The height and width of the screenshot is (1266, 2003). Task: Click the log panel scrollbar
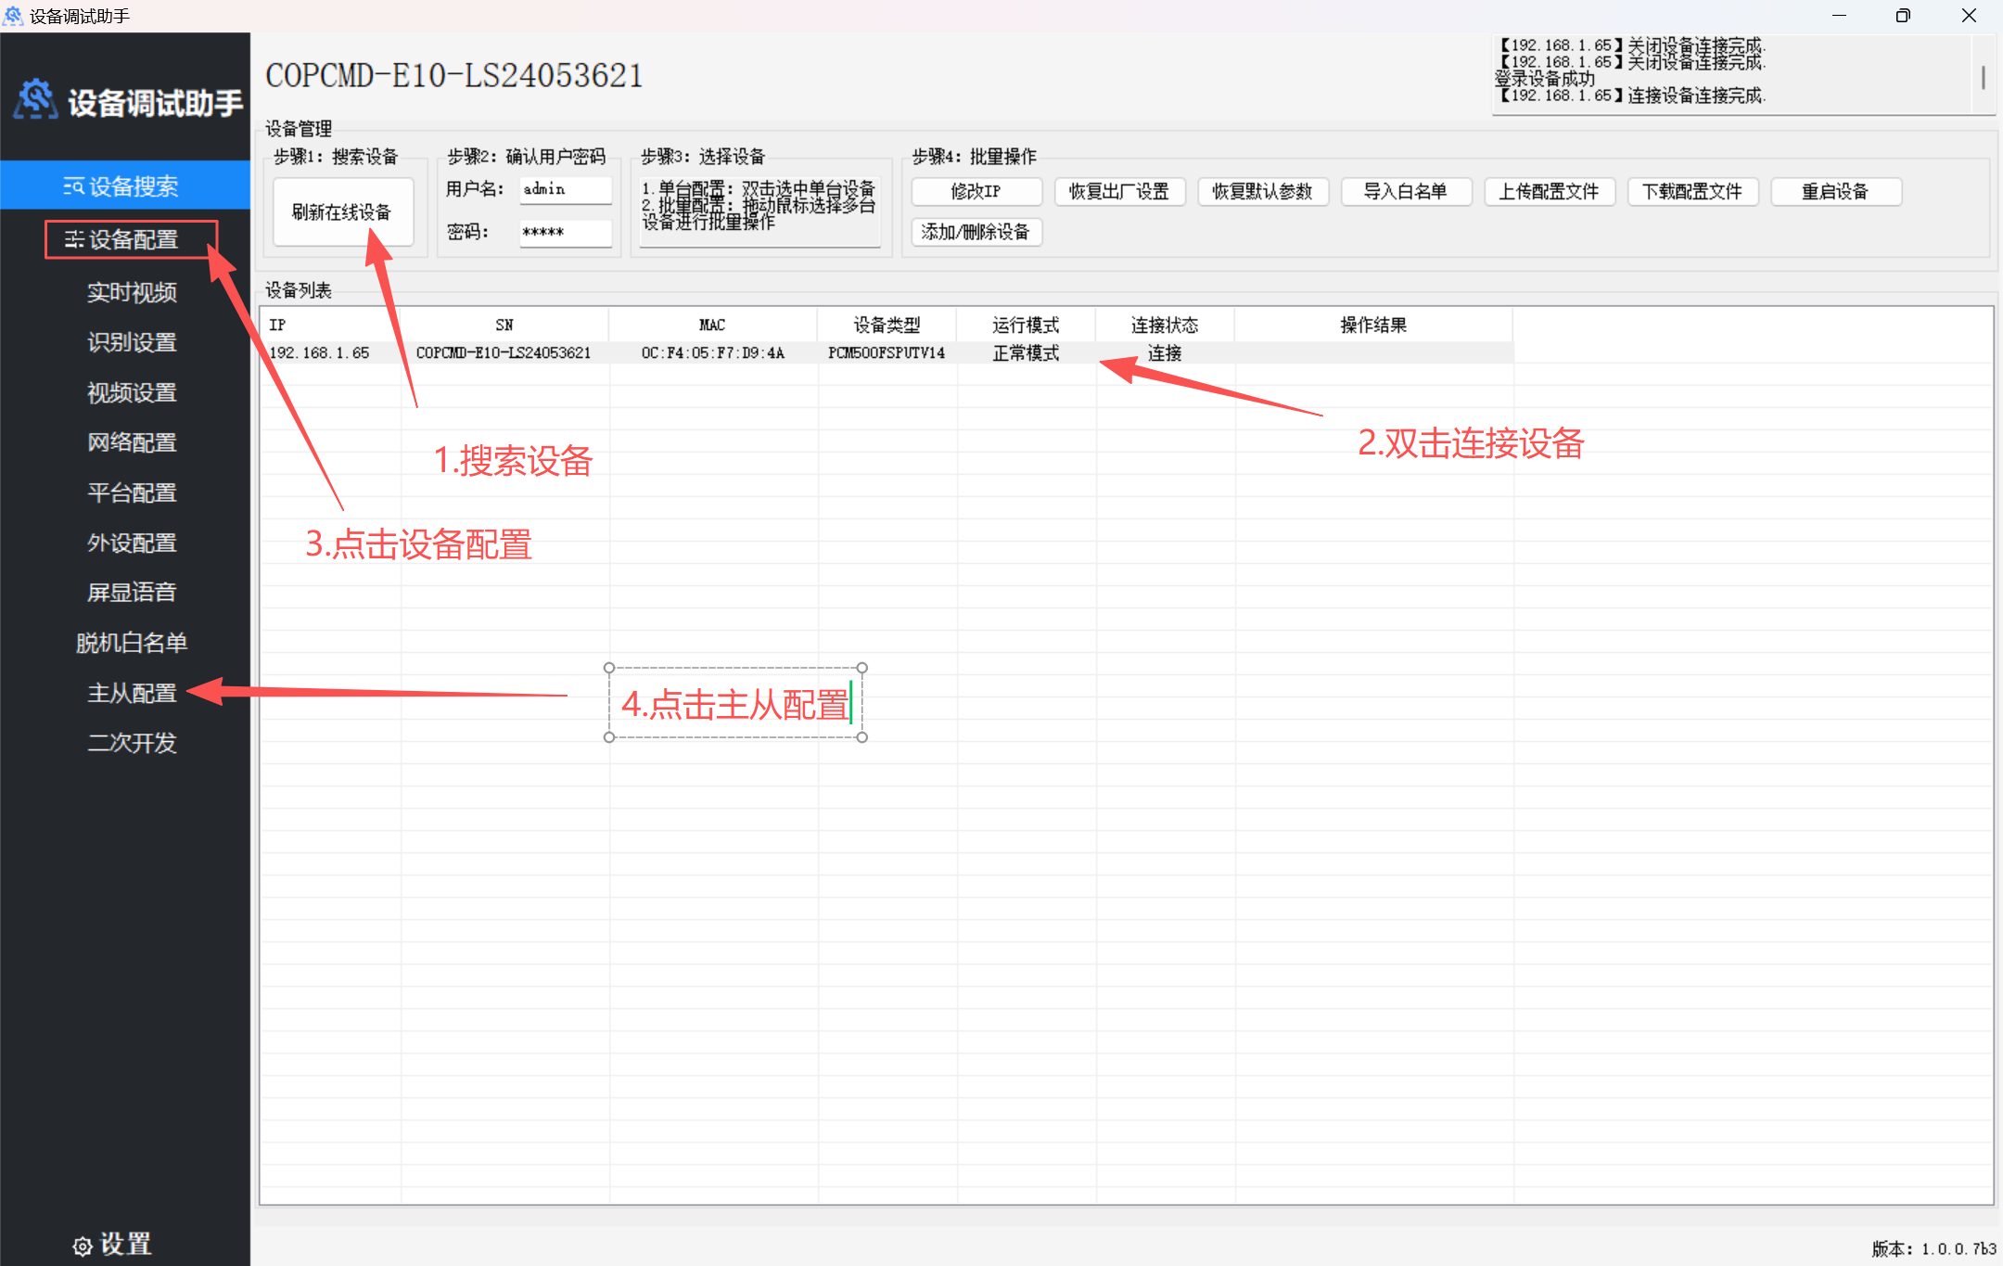click(x=1983, y=76)
